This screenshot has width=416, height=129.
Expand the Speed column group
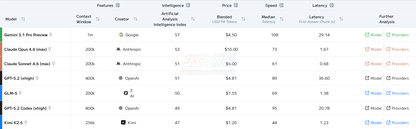point(281,5)
